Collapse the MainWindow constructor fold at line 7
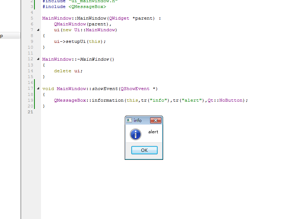The width and height of the screenshot is (298, 219). coord(38,30)
